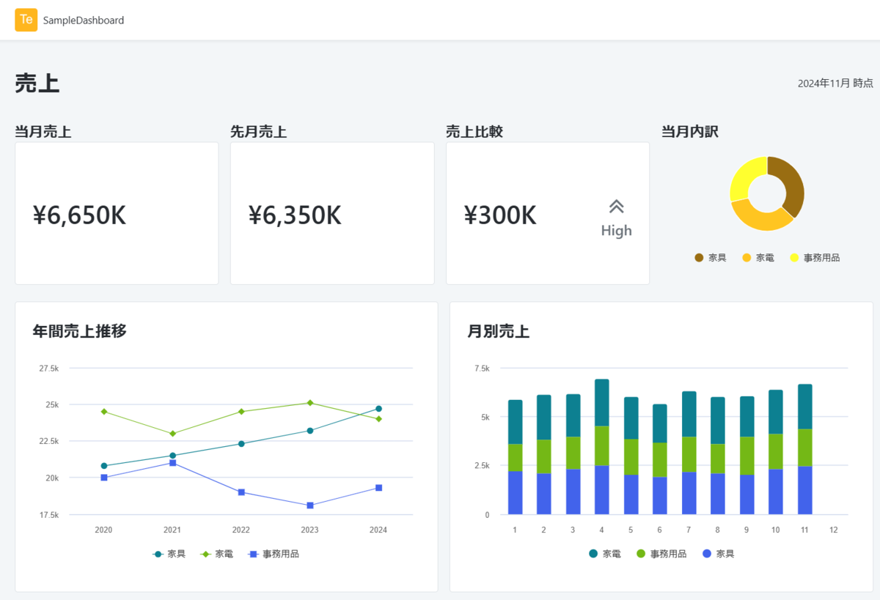Select the 家具 line point for 2024
The width and height of the screenshot is (880, 600).
[x=378, y=409]
